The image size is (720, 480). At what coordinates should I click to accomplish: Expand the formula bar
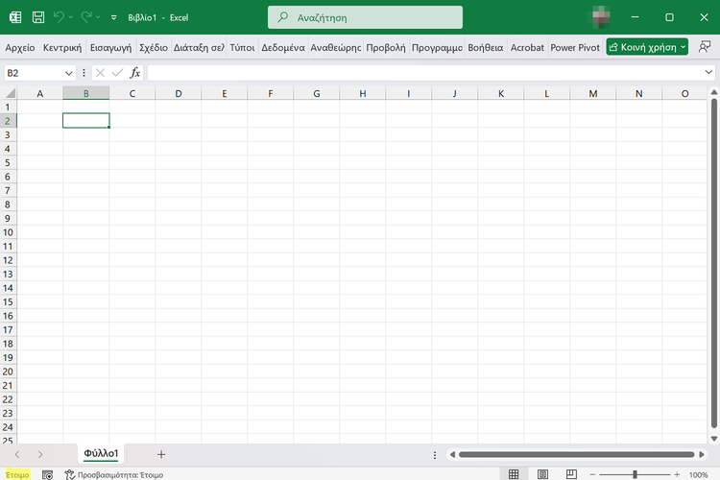(708, 73)
